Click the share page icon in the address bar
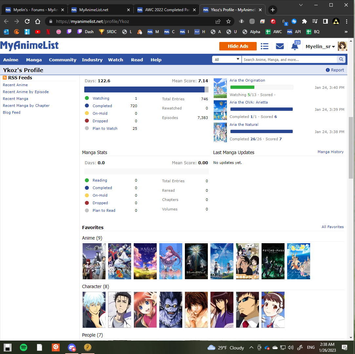The height and width of the screenshot is (354, 355). click(x=218, y=22)
